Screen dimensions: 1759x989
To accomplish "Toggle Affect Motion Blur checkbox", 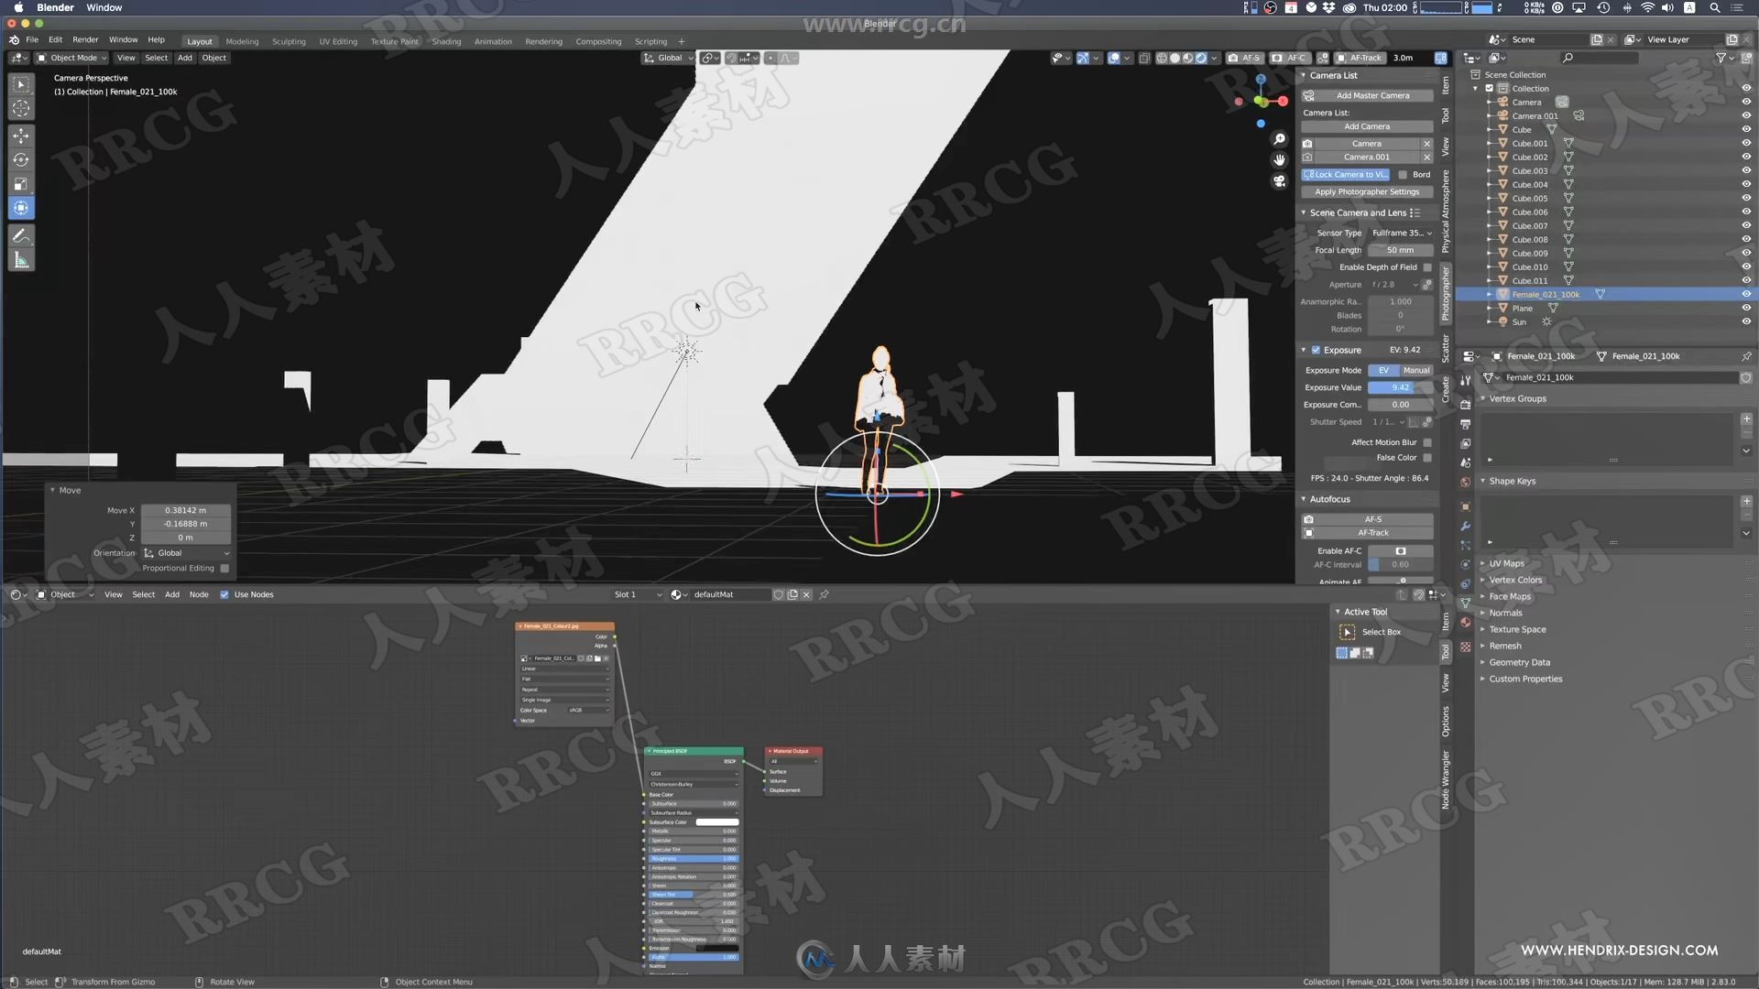I will [1430, 440].
